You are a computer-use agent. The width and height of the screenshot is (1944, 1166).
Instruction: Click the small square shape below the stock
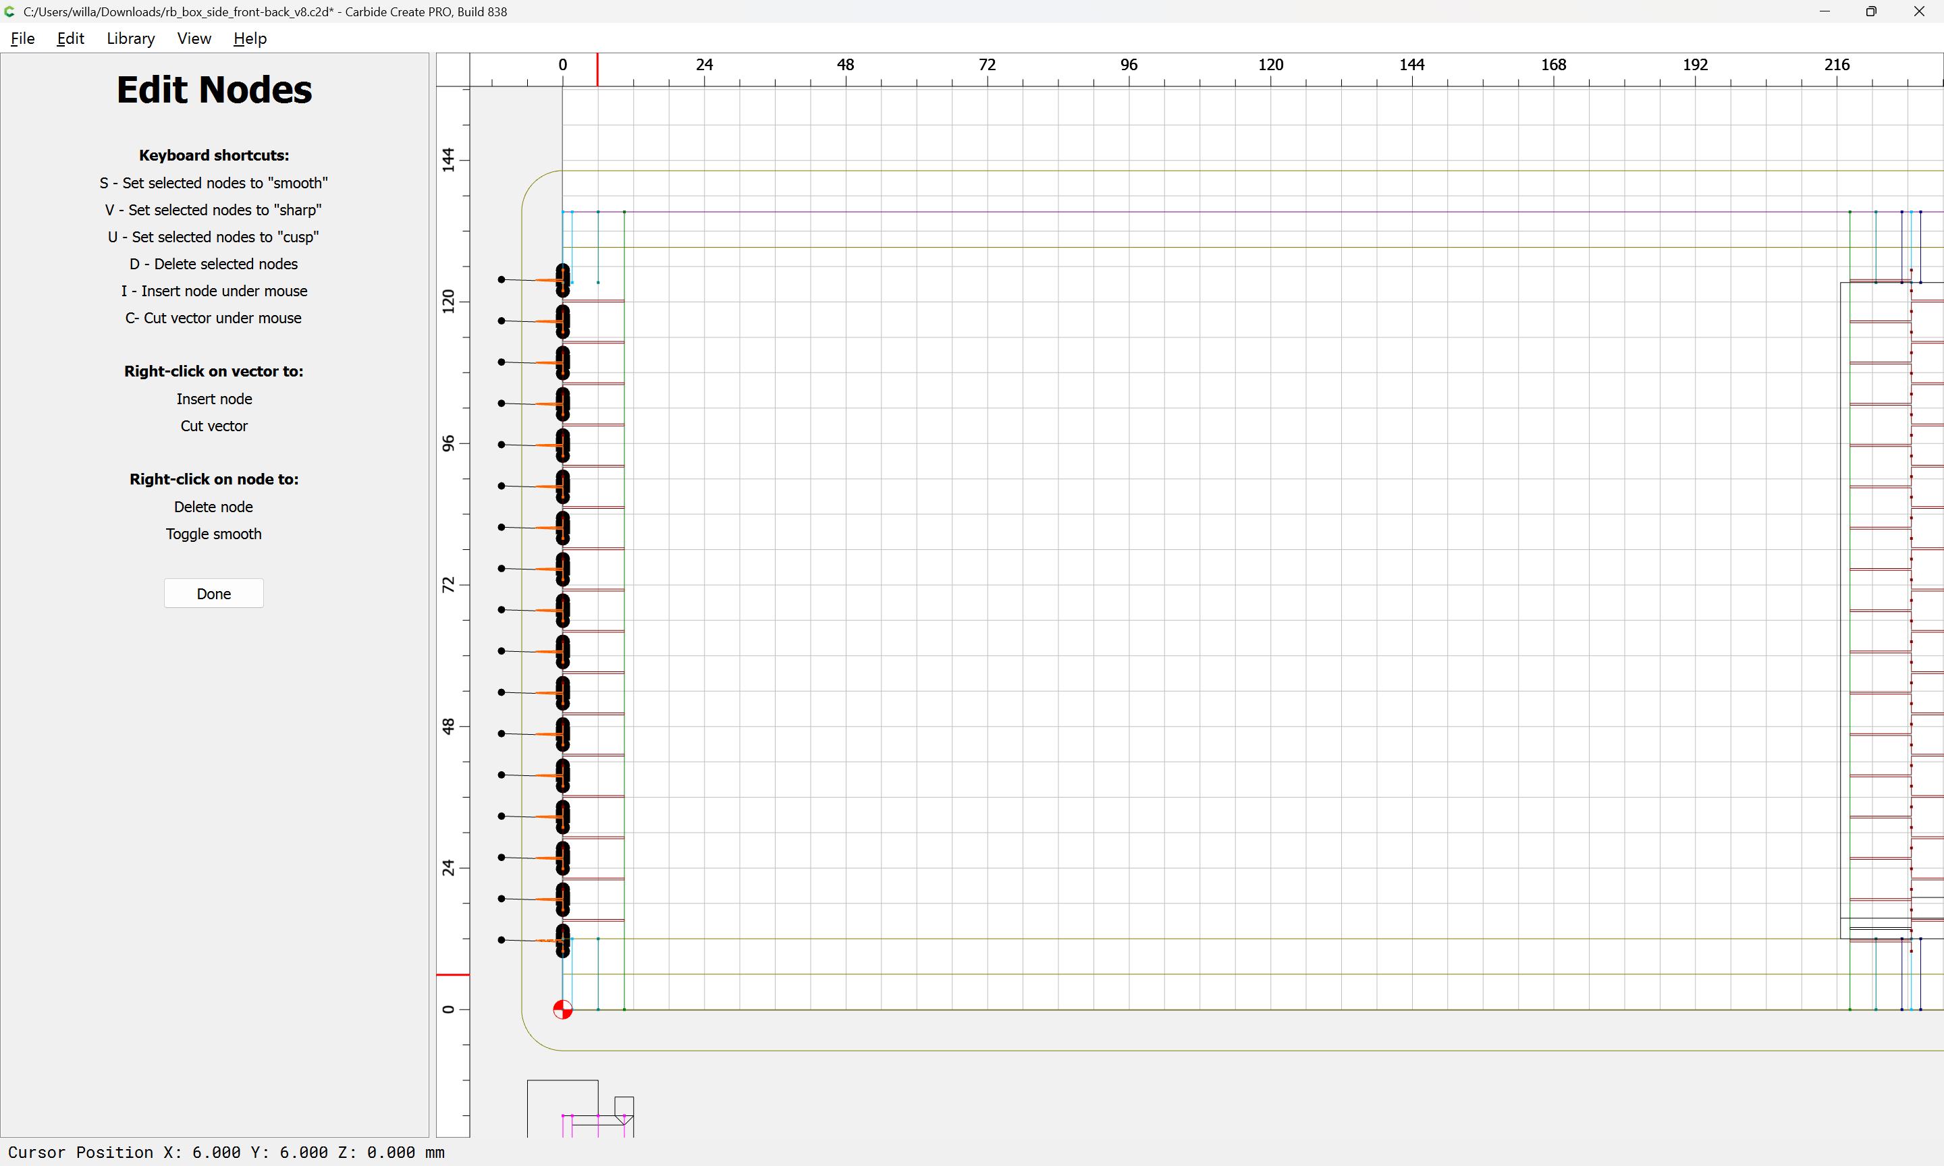[624, 1105]
